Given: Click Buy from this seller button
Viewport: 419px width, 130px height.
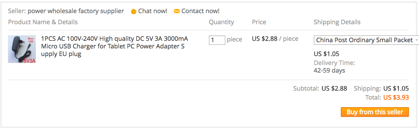Looking at the screenshot, I should point(375,112).
